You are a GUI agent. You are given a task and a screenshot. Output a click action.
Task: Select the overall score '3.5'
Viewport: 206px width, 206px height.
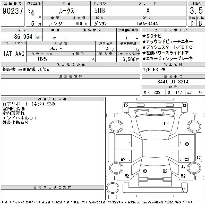point(196,11)
